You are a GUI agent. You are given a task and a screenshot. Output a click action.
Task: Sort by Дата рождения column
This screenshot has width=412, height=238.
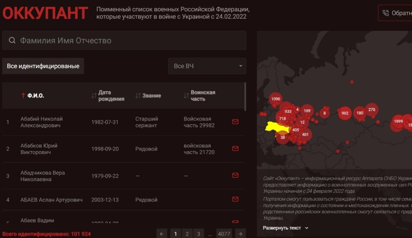111,96
